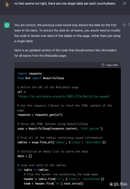130x189 pixels.
Task: Click the @L无kk watermark username
Action: 120,184
